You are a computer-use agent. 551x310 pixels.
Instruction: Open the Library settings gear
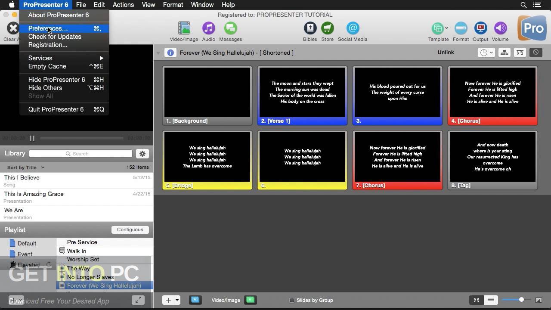click(x=142, y=153)
